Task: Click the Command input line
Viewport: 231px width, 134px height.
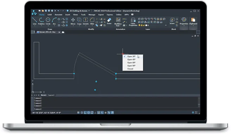Action: click(115, 109)
